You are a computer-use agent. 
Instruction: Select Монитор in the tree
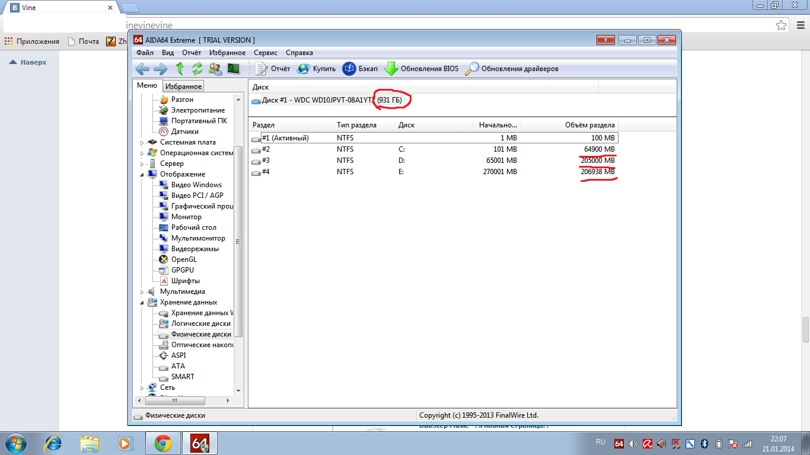186,217
